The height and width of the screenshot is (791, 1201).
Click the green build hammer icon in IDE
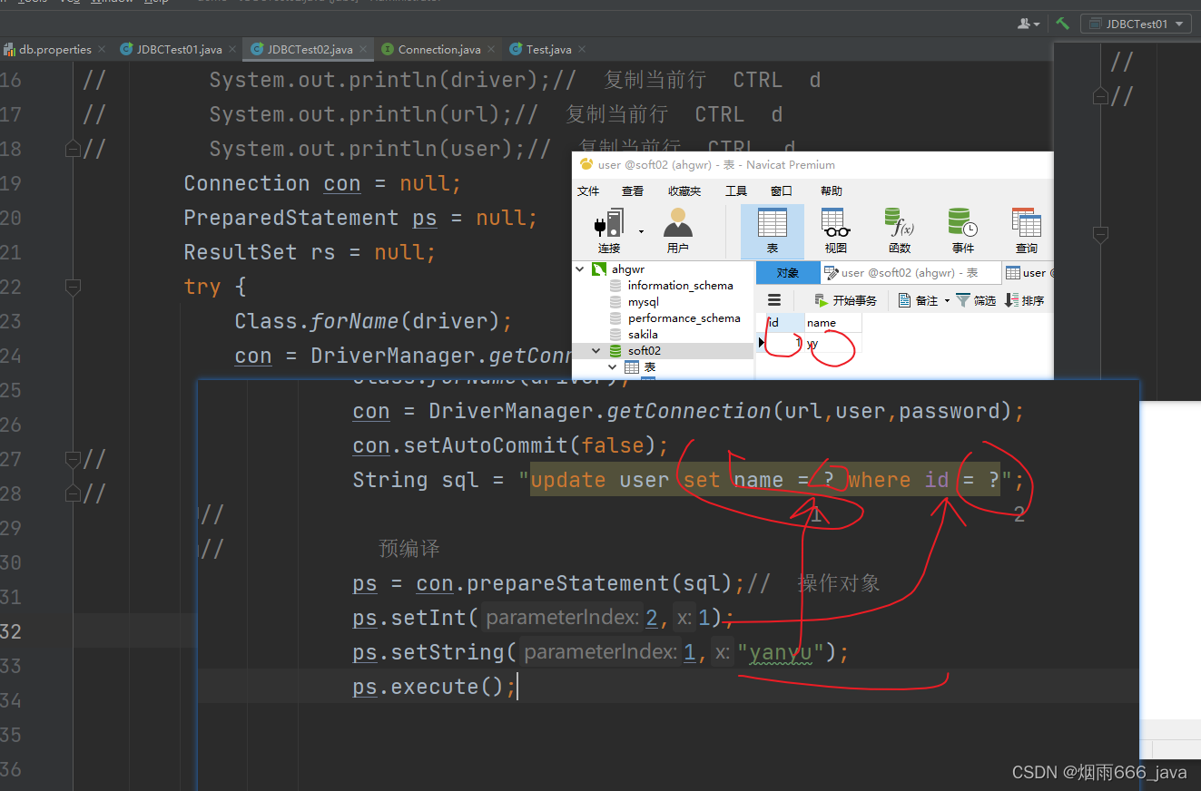tap(1063, 24)
